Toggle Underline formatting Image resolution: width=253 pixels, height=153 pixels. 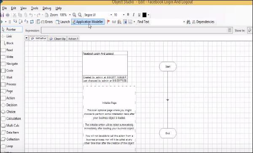[139, 15]
